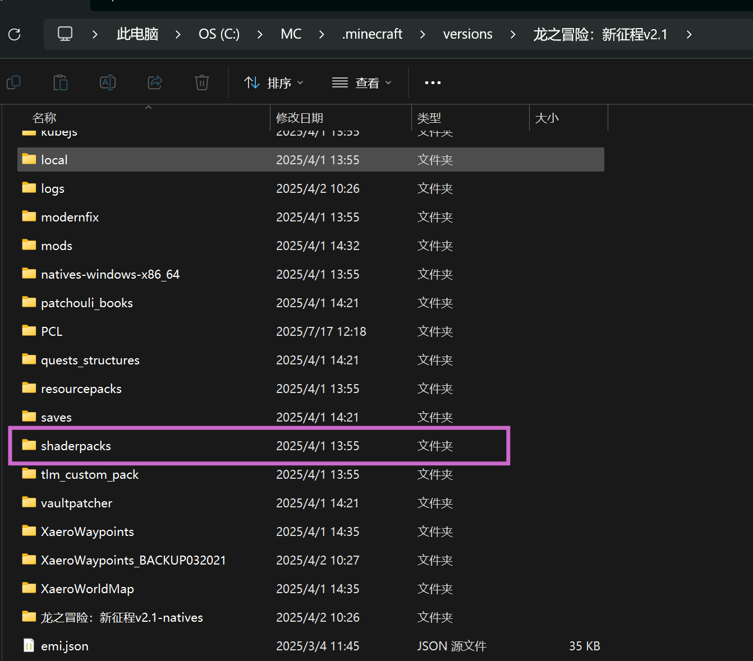
Task: Go to OS (C:) in address bar
Action: click(219, 34)
